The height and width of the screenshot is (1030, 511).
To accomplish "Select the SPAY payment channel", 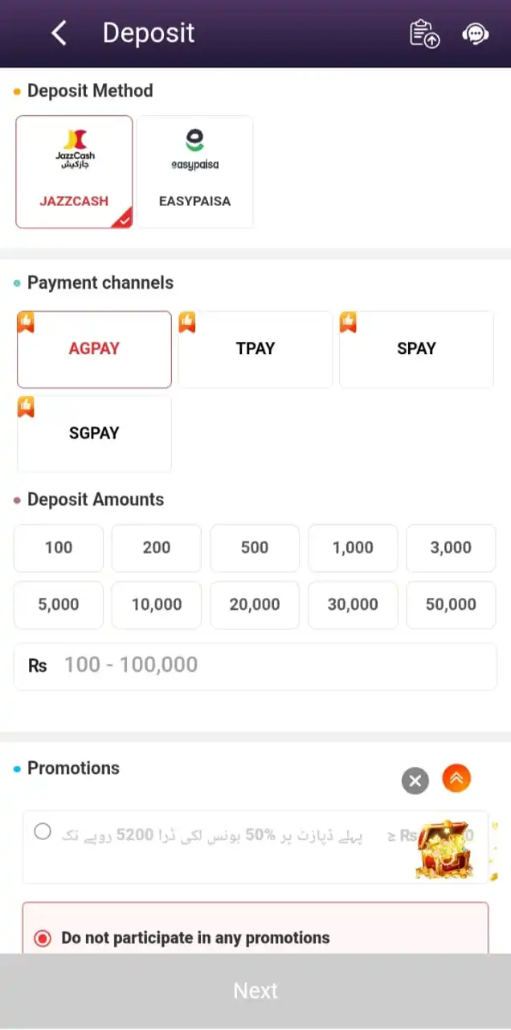I will [416, 349].
